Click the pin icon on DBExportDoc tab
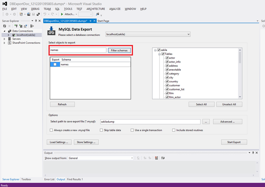265x187 pixels. (x=90, y=21)
